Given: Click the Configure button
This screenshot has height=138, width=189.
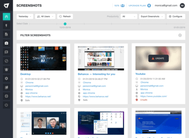Looking at the screenshot, I should point(176,16).
